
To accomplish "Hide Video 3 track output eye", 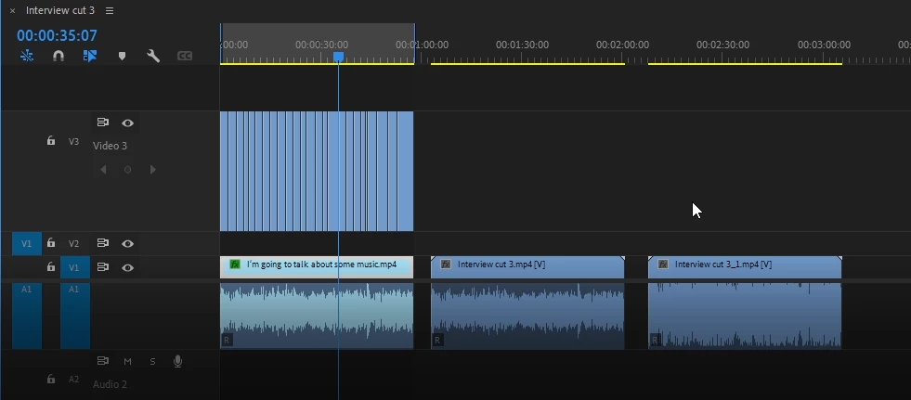I will pos(128,123).
